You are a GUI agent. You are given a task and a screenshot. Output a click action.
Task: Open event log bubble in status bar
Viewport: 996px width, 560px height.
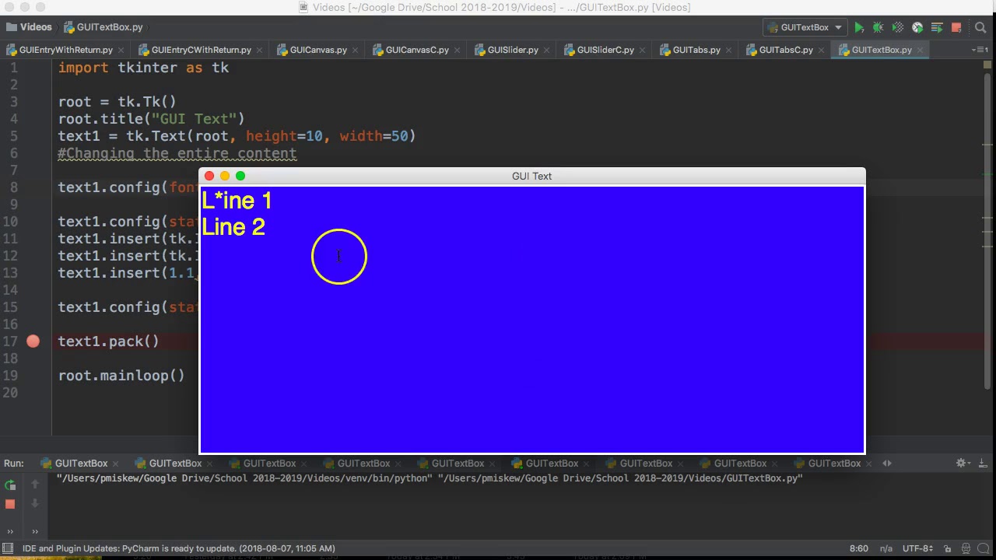tap(984, 548)
